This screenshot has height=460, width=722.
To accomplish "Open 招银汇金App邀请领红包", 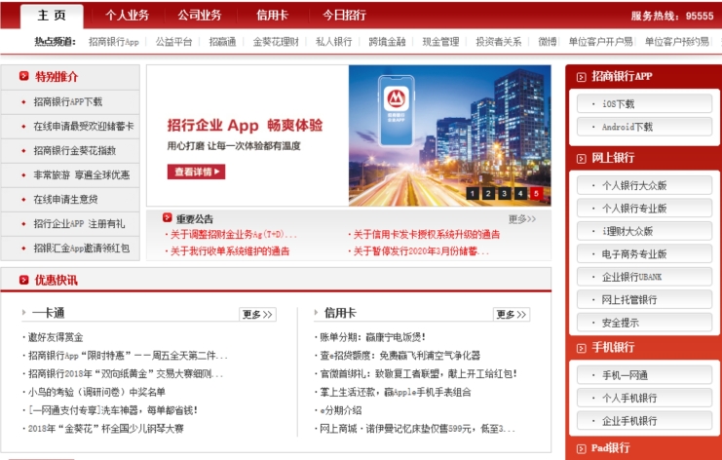I will [x=82, y=249].
